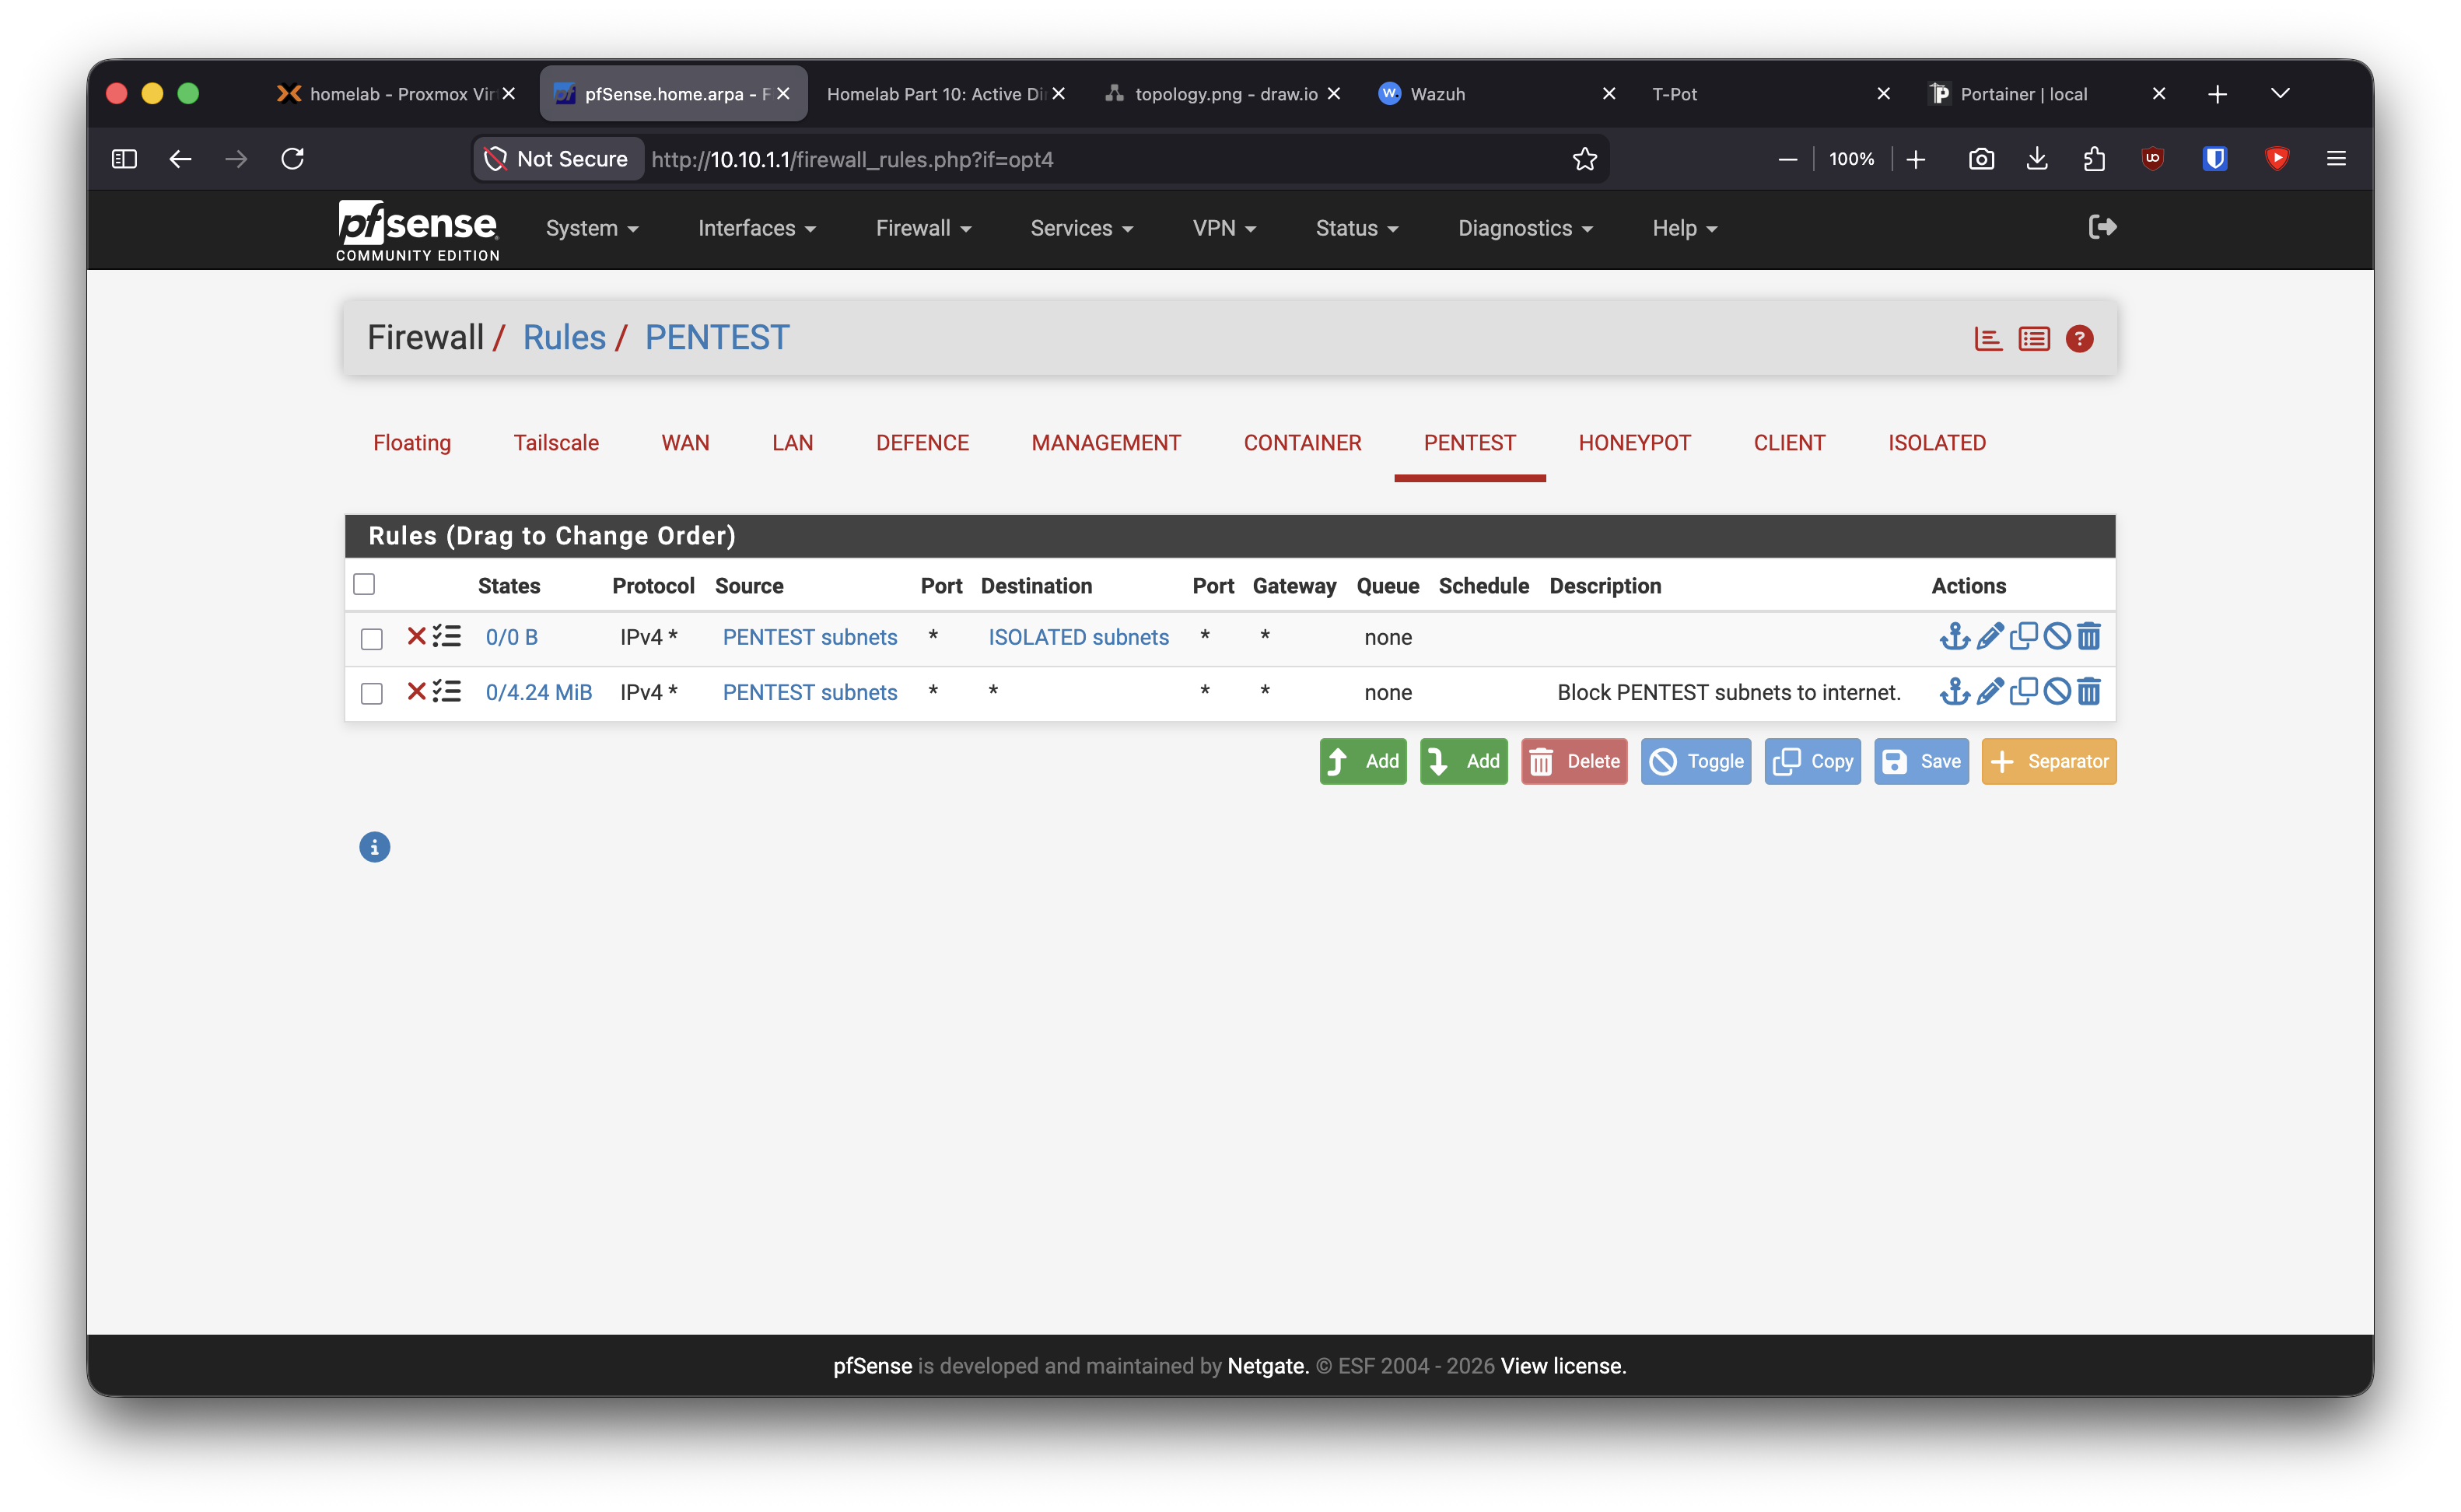Expand the Interfaces menu
Screen dimensions: 2461x1512
tap(756, 228)
